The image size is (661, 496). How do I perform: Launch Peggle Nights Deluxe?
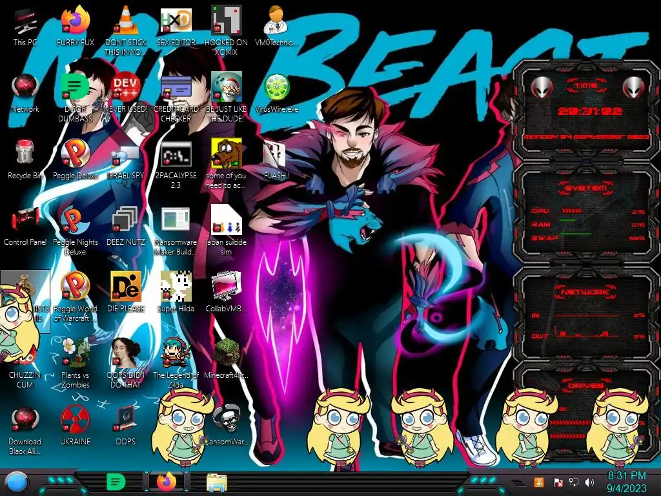click(x=76, y=231)
